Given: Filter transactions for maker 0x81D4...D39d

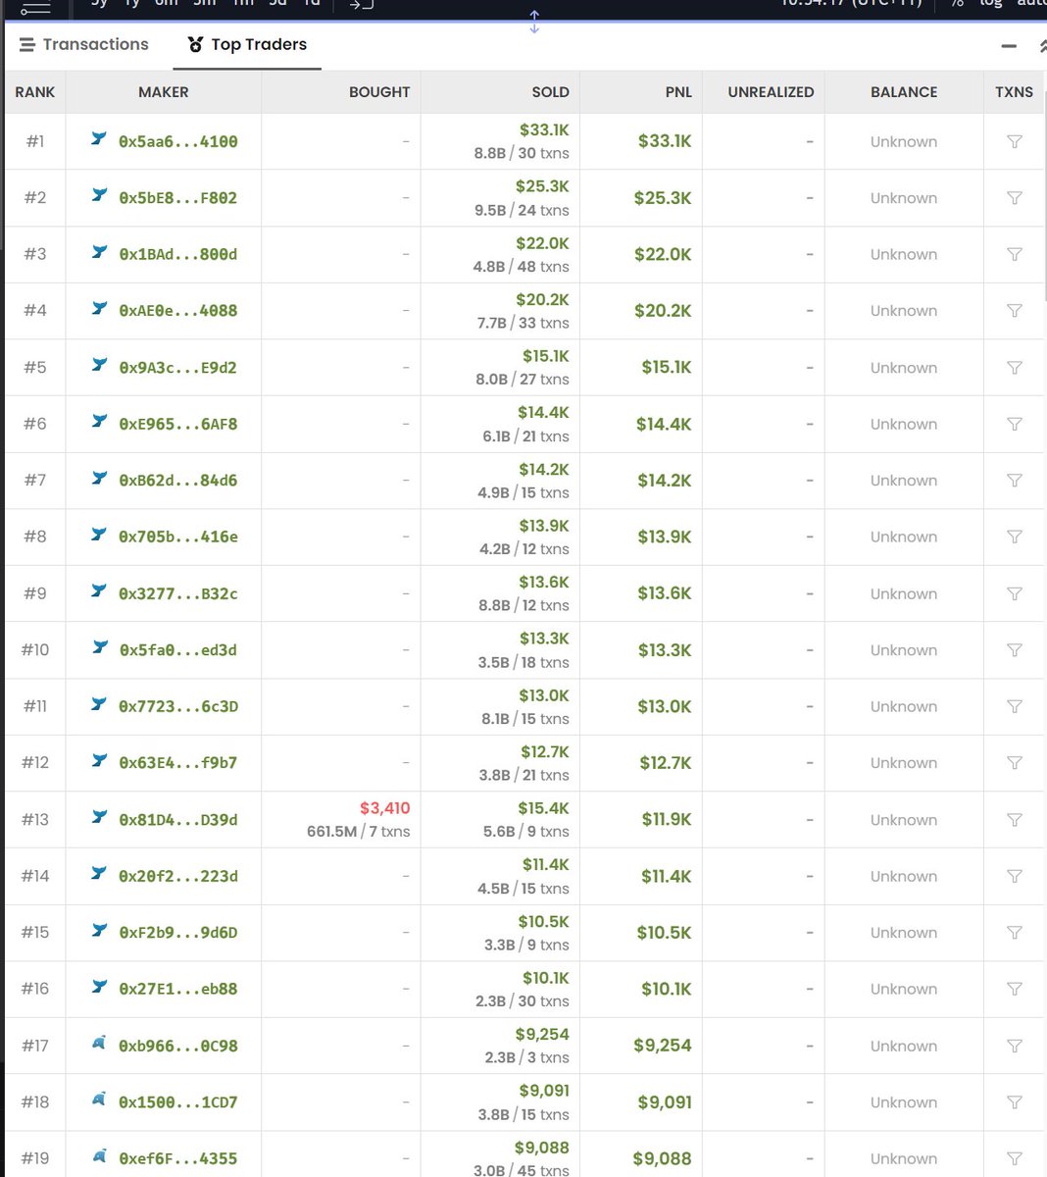Looking at the screenshot, I should (x=1015, y=820).
